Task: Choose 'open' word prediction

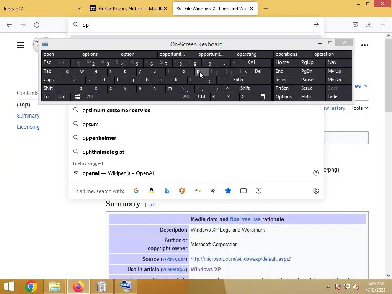Action: [x=61, y=54]
